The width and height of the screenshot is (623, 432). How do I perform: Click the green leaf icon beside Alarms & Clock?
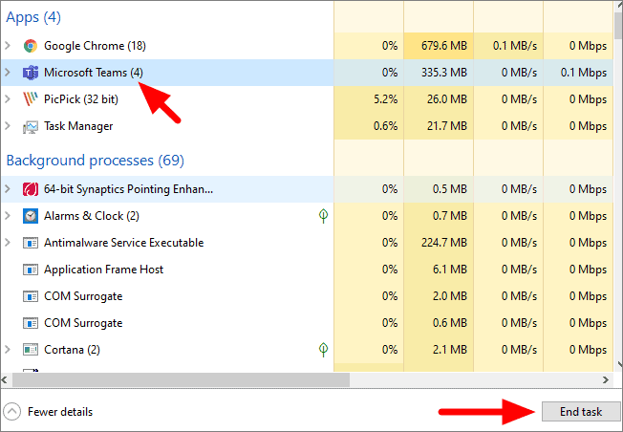323,216
